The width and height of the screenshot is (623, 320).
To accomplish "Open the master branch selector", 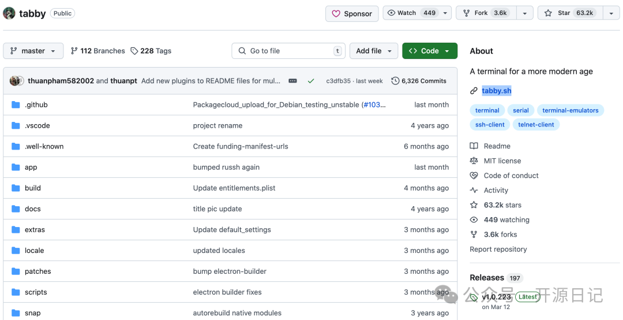I will (33, 51).
